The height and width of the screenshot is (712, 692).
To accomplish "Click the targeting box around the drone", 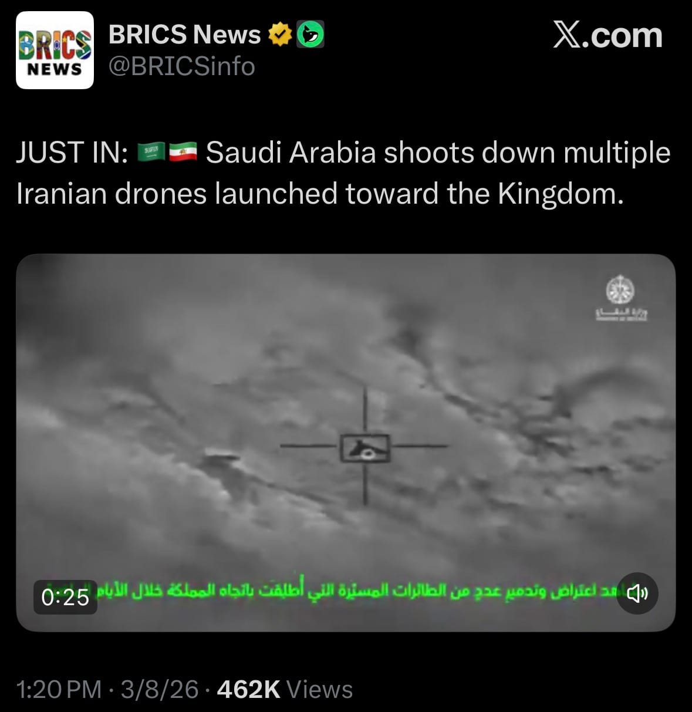I will (364, 448).
